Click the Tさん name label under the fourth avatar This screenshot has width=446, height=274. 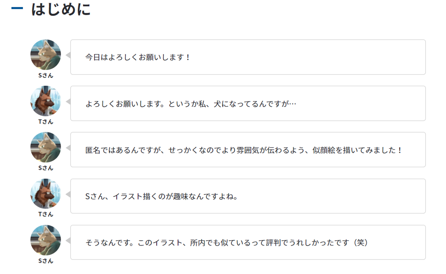[46, 214]
